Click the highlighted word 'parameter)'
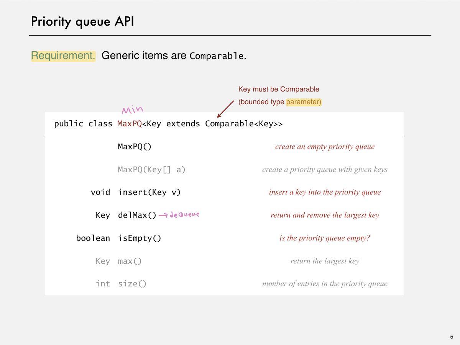 pyautogui.click(x=304, y=102)
